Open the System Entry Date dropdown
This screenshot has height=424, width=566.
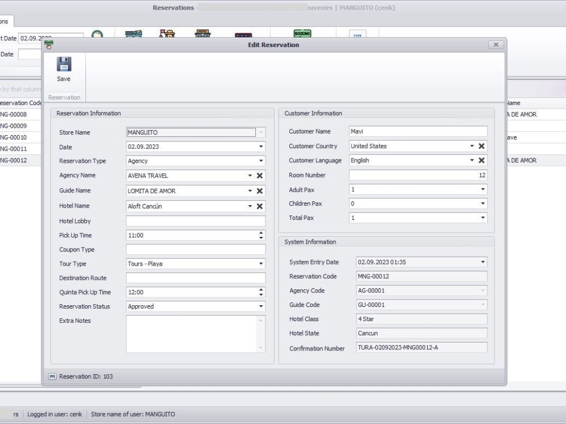484,262
